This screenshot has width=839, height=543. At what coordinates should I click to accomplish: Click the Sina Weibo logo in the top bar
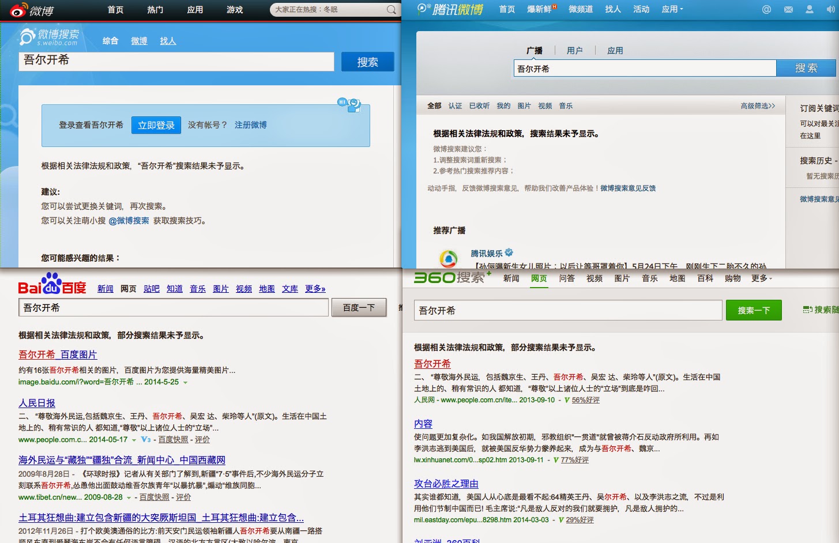point(32,10)
